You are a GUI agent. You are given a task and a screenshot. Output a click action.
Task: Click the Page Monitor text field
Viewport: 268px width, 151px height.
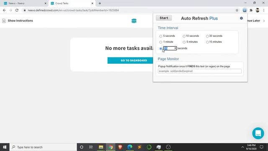pyautogui.click(x=199, y=71)
